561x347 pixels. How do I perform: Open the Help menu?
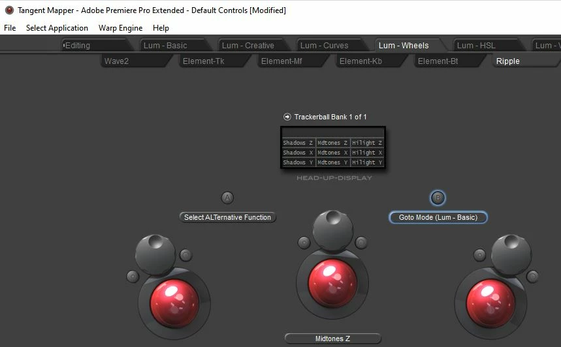(x=161, y=28)
